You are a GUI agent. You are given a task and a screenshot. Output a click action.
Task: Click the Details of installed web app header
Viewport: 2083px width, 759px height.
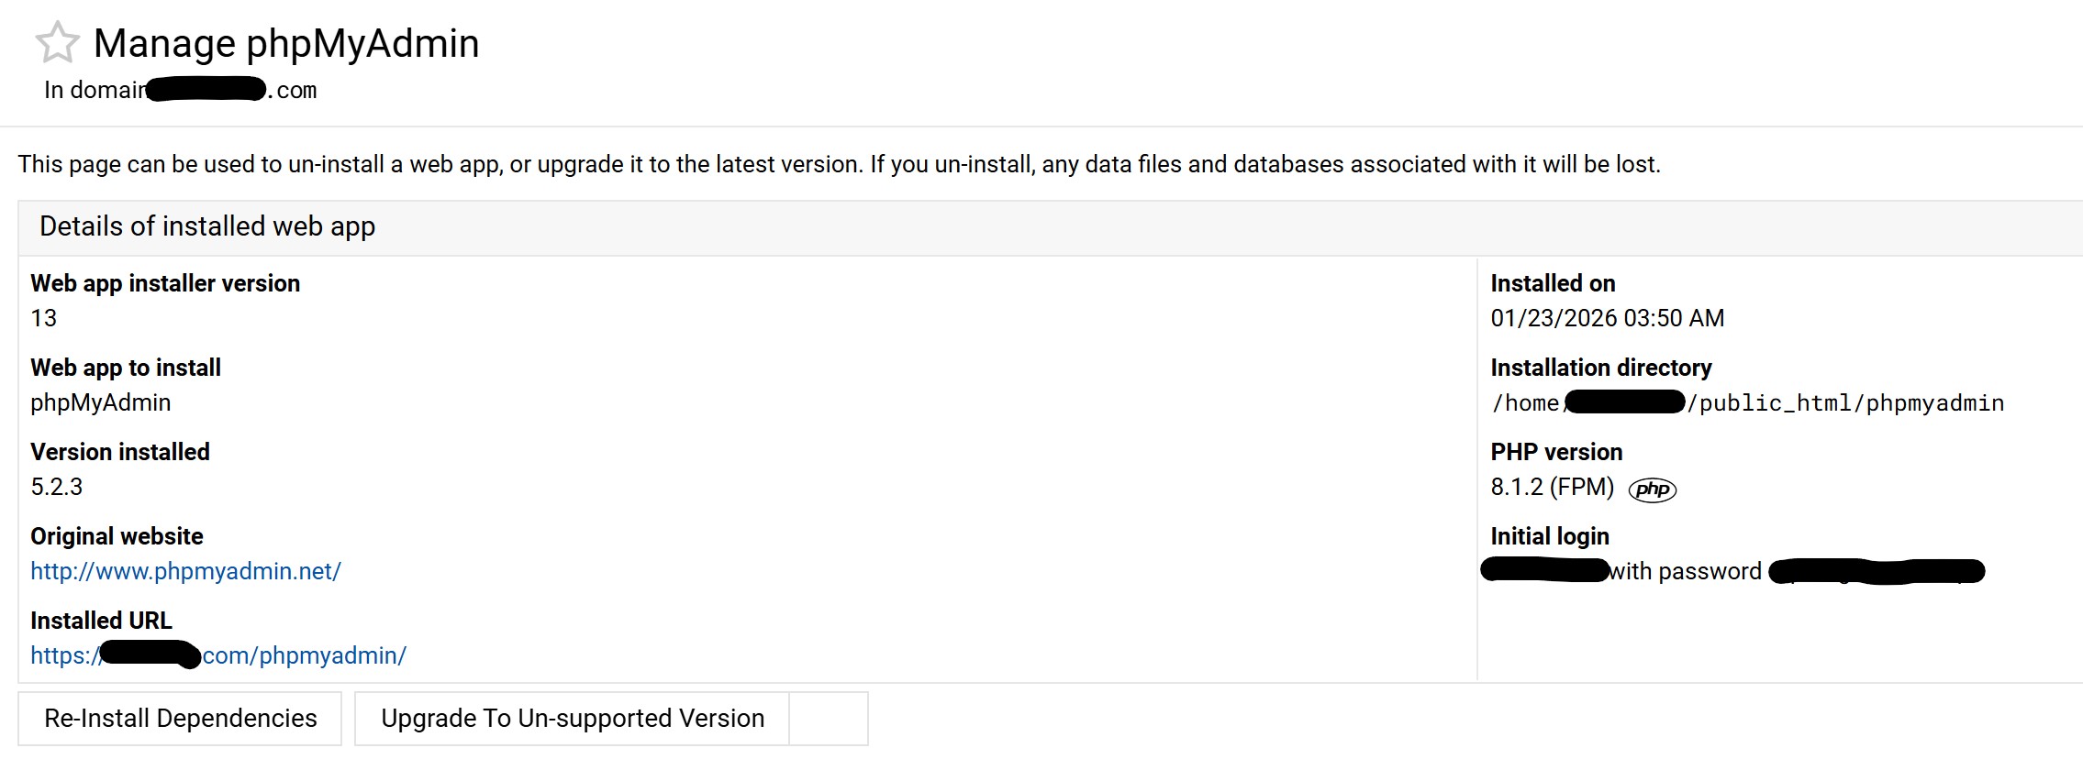point(207,226)
